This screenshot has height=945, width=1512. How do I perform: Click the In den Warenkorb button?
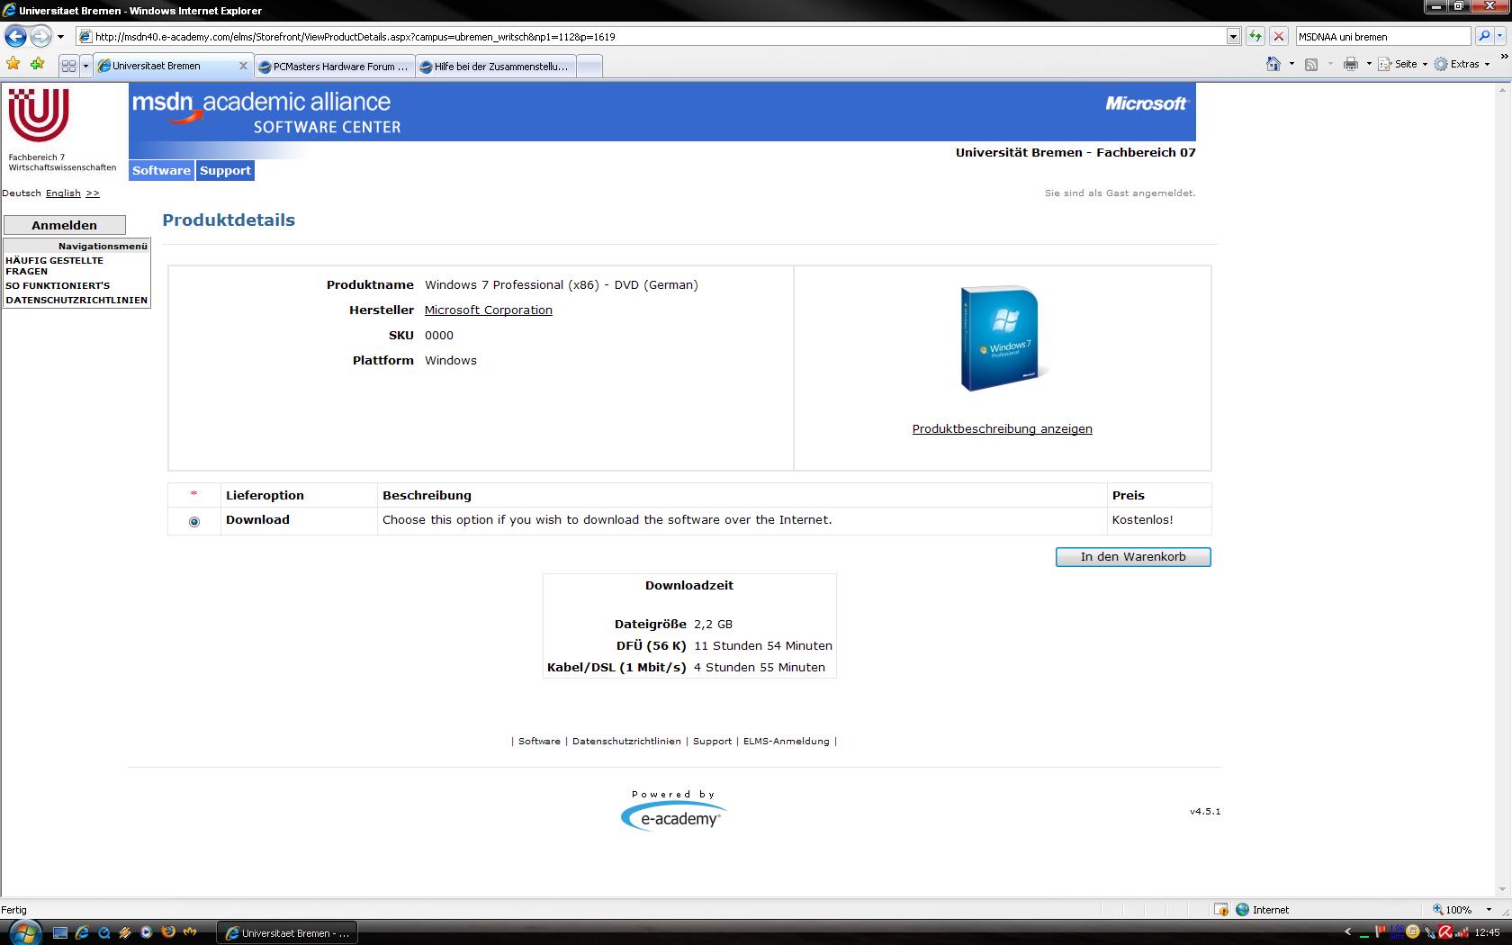(x=1133, y=557)
